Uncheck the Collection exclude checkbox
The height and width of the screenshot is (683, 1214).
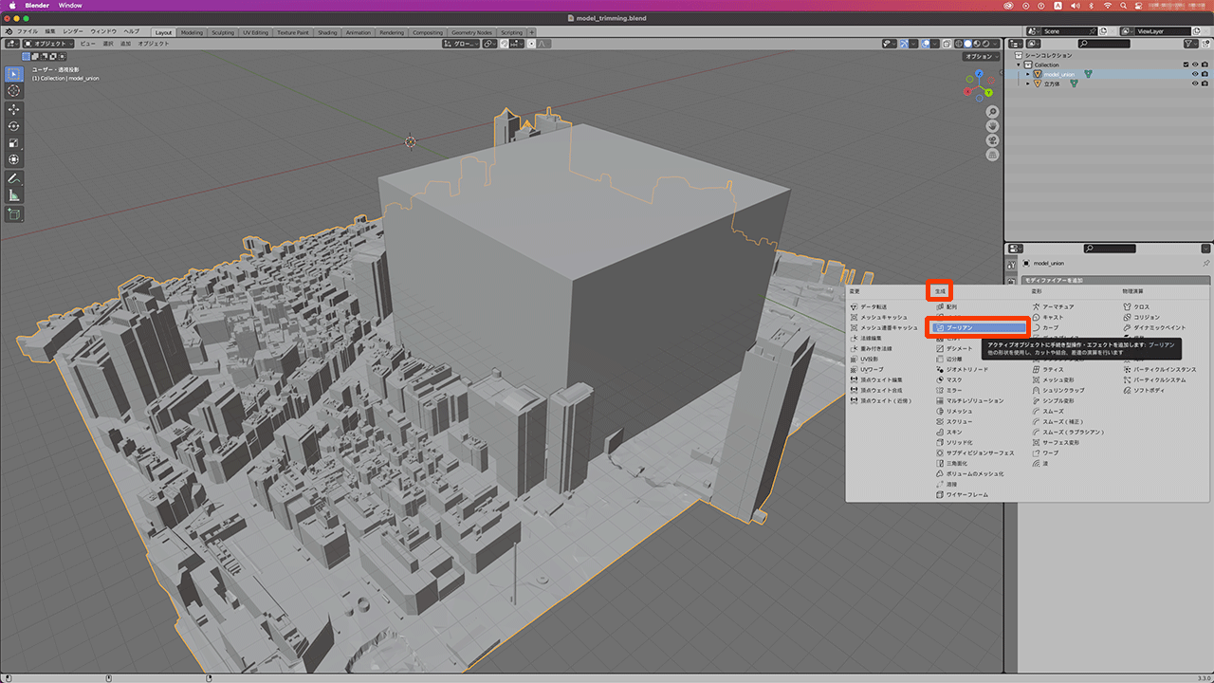[x=1186, y=65]
